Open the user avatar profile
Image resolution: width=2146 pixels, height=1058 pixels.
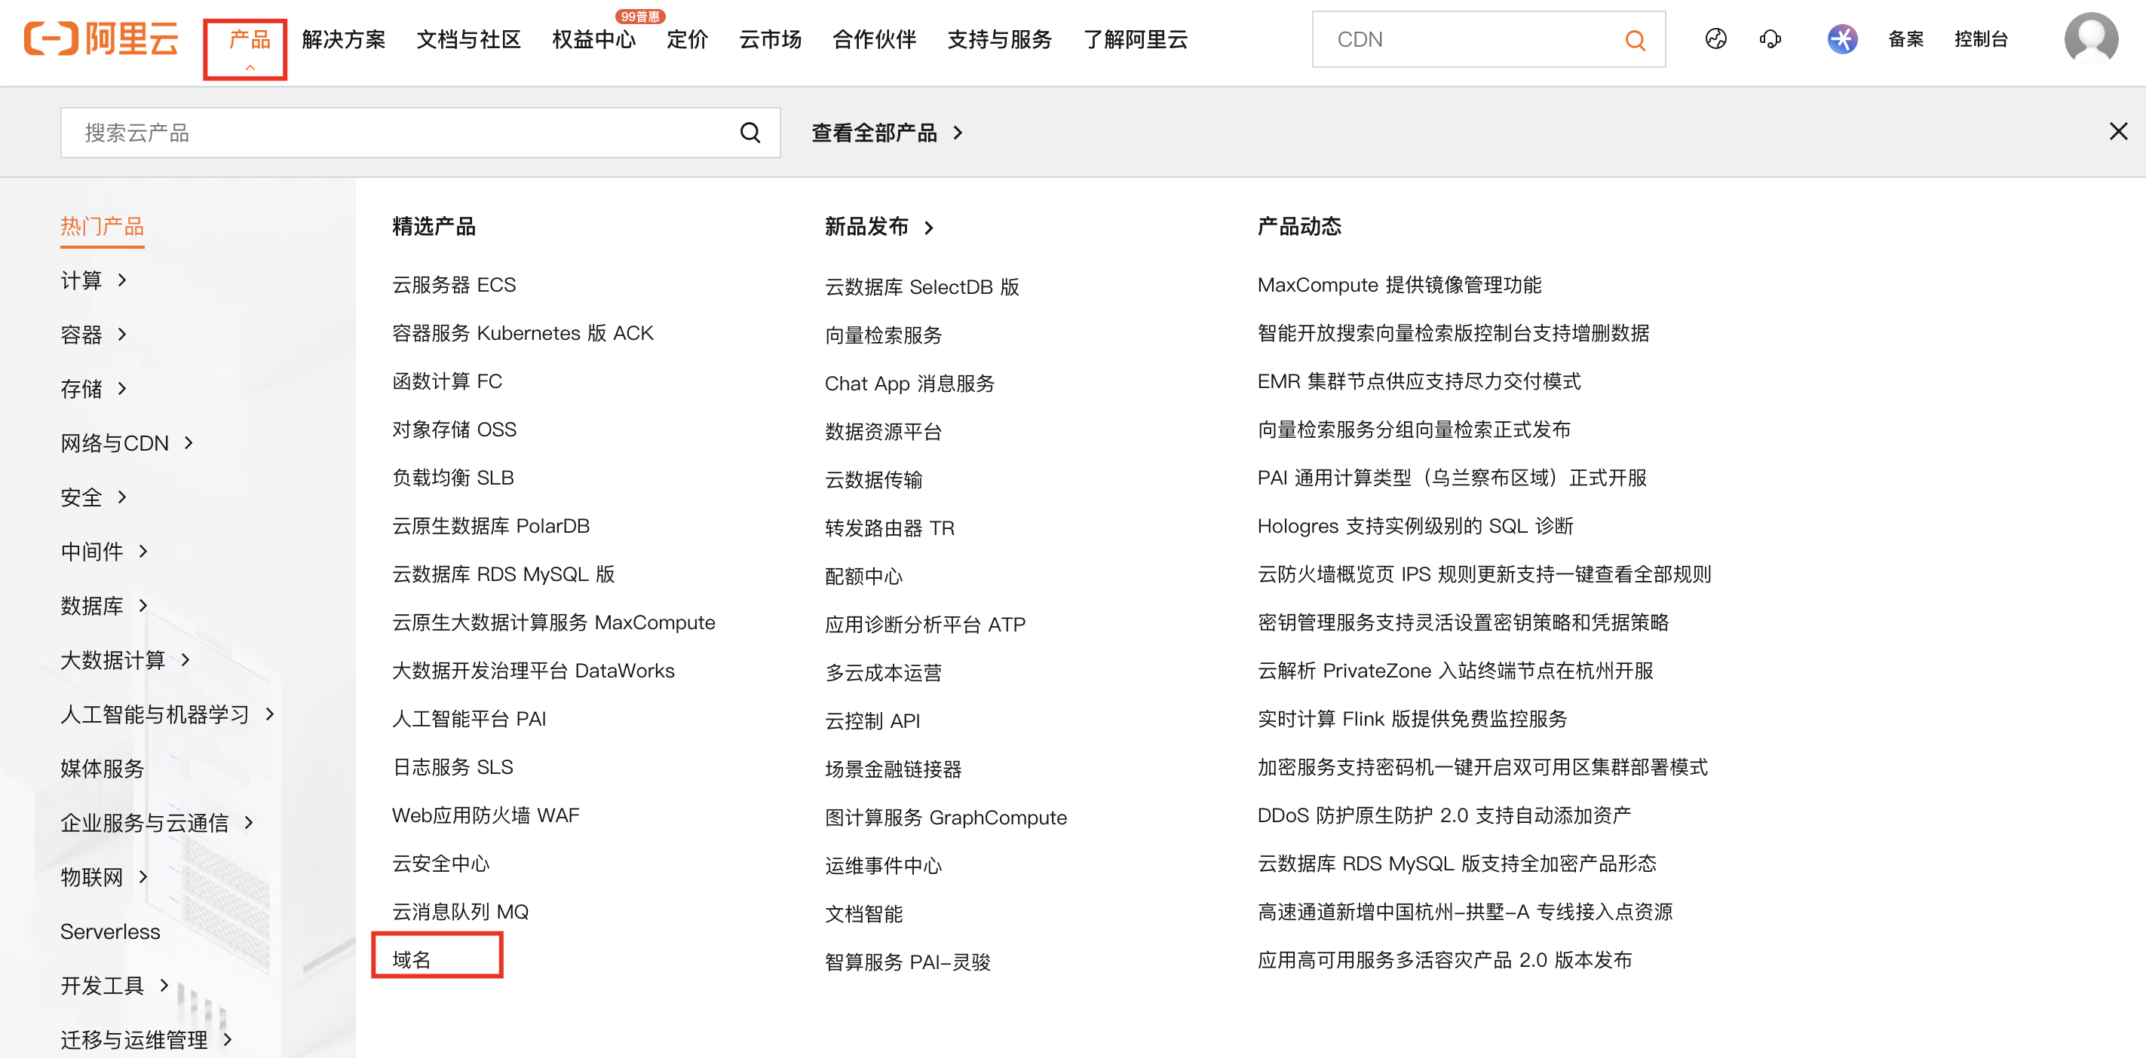(2091, 39)
